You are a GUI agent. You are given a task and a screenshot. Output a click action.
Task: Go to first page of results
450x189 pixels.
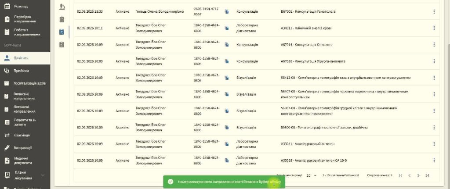pos(401,175)
